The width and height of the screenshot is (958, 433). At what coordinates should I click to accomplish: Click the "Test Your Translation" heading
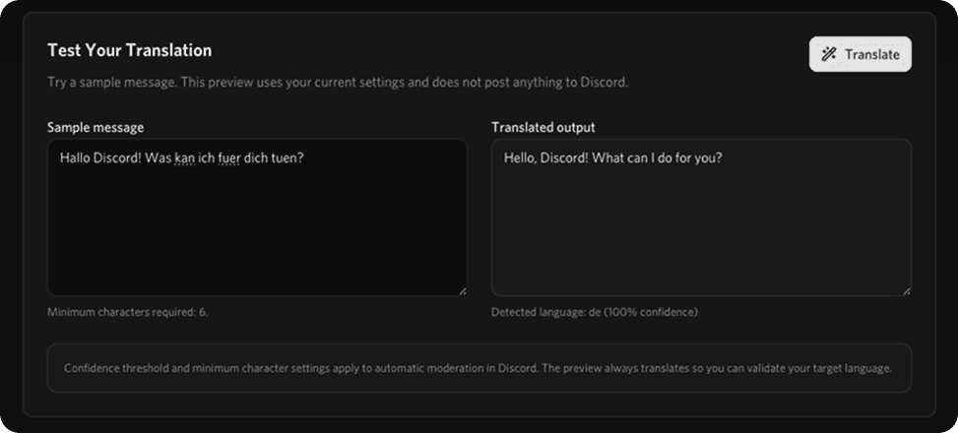pyautogui.click(x=129, y=50)
